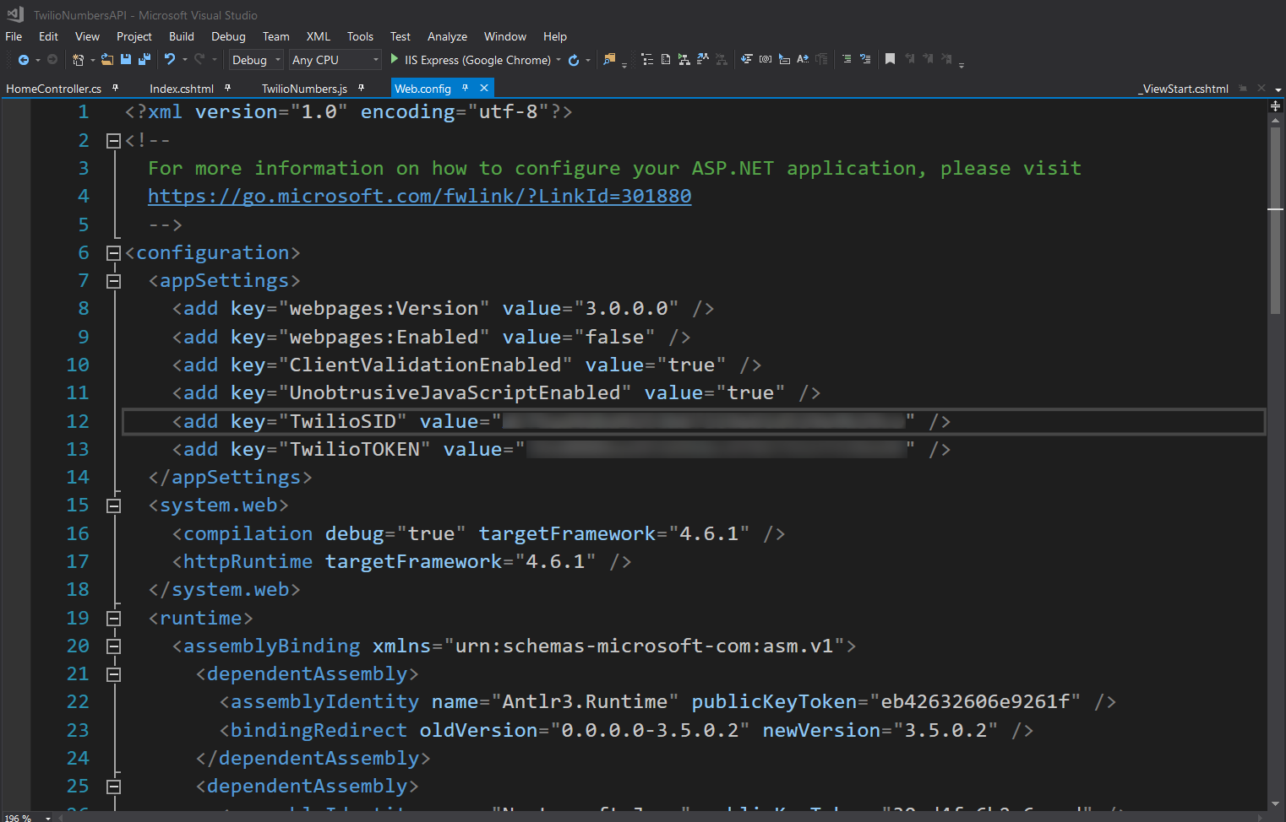The height and width of the screenshot is (822, 1286).
Task: Switch to the HomeController.cs tab
Action: pyautogui.click(x=54, y=89)
